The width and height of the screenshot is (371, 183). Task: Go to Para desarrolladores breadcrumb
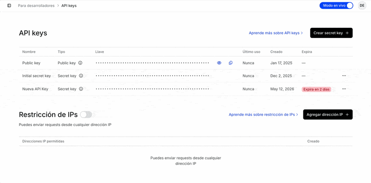pos(36,6)
